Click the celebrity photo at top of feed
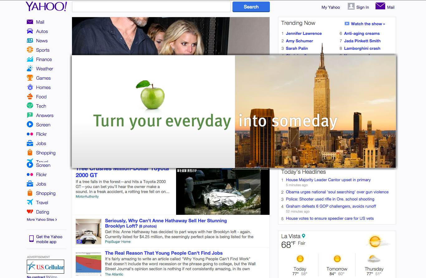The height and width of the screenshot is (278, 426). [171, 36]
